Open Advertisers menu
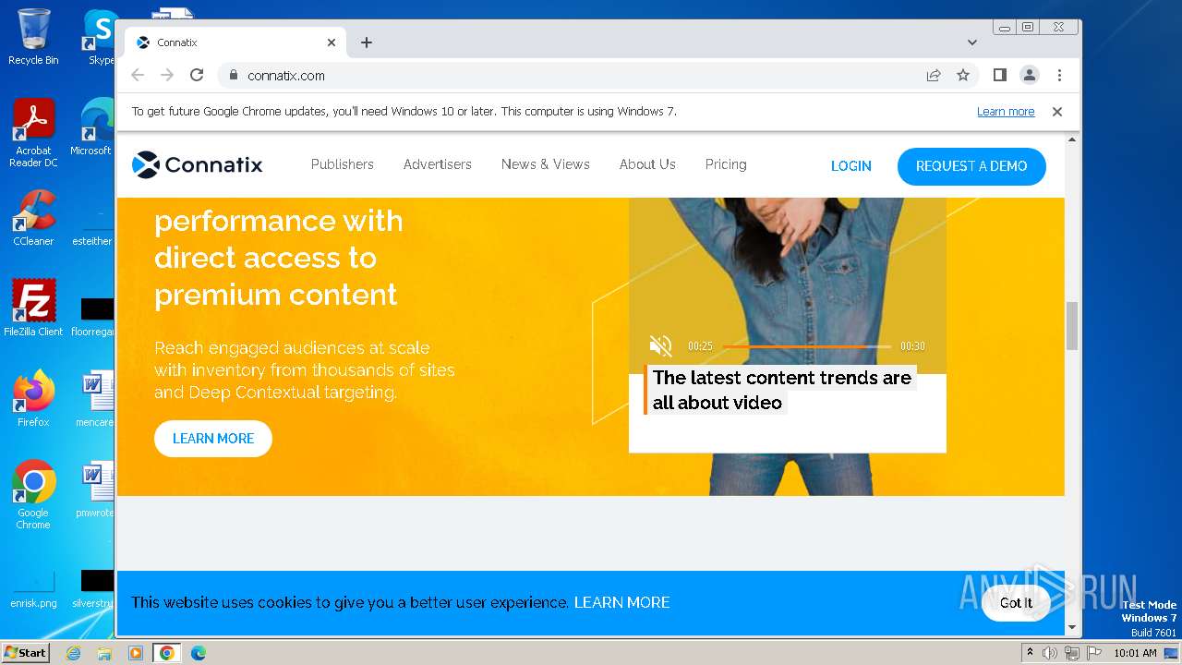Image resolution: width=1182 pixels, height=665 pixels. point(438,164)
